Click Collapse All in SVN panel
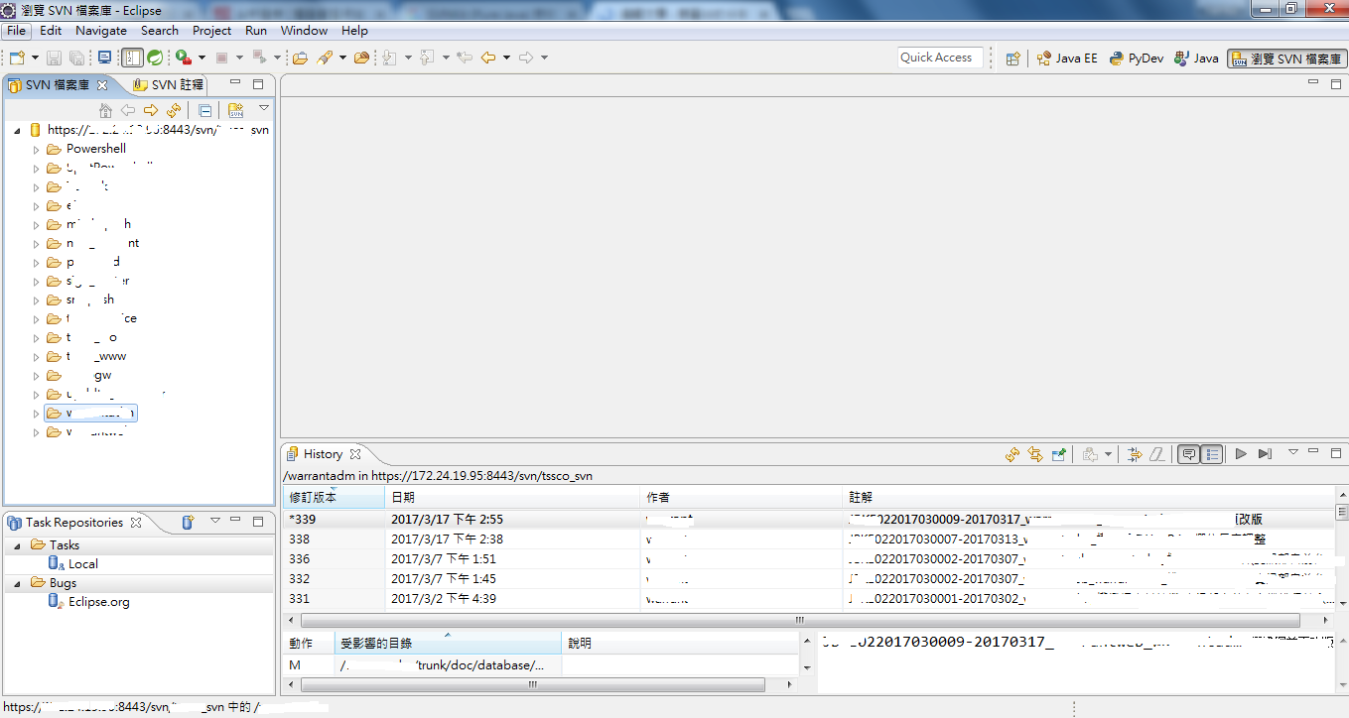1349x718 pixels. tap(204, 110)
